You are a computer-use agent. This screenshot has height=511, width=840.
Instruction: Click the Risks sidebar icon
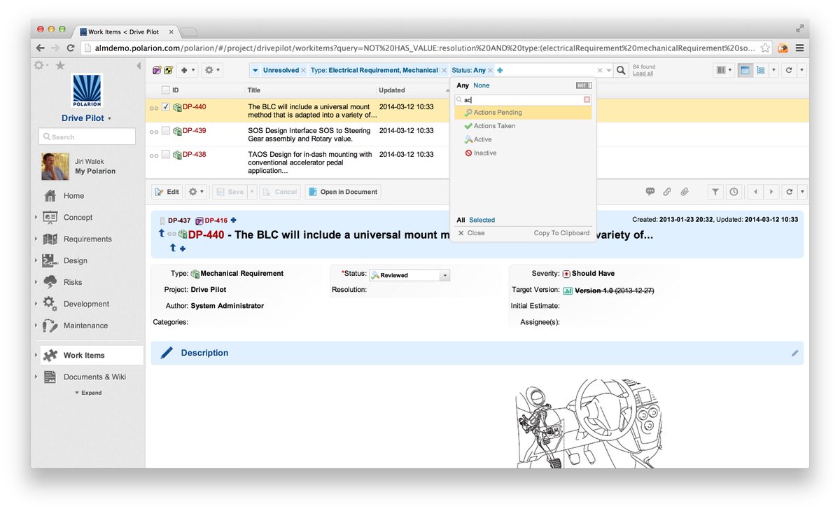tap(50, 283)
